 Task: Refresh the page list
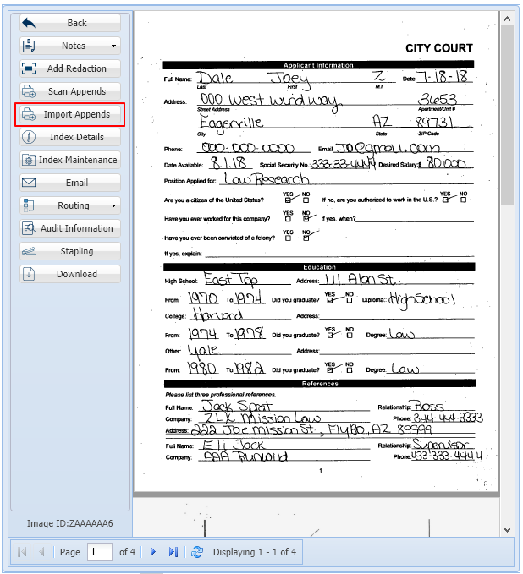tap(197, 552)
